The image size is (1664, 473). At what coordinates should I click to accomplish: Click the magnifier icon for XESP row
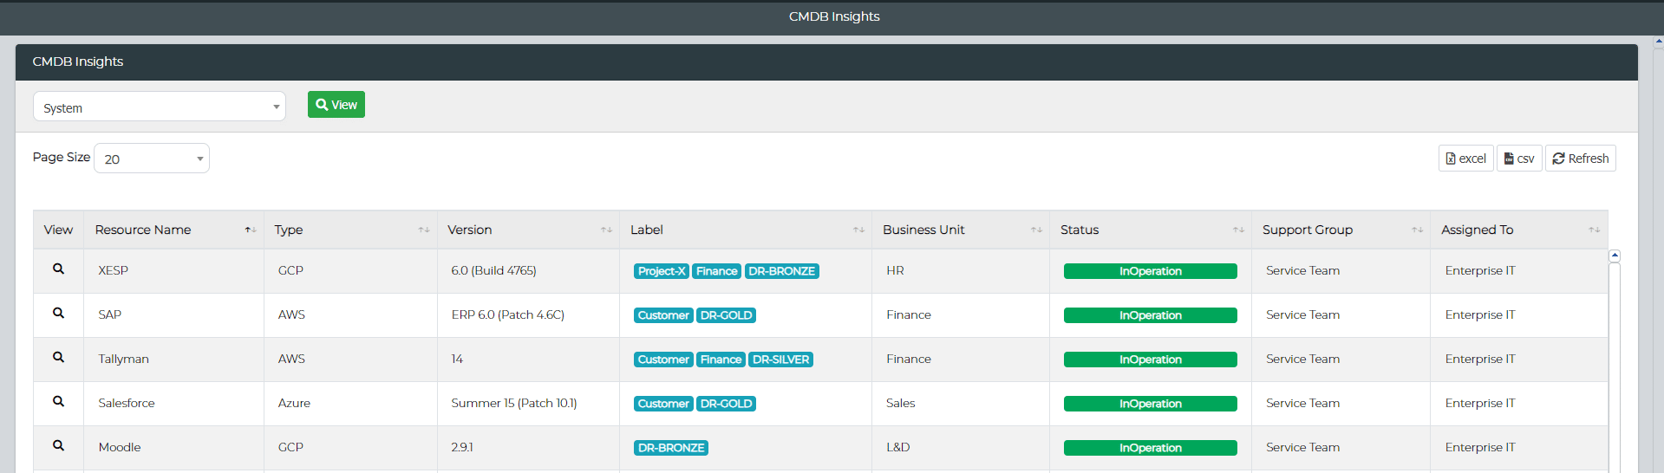click(x=58, y=269)
